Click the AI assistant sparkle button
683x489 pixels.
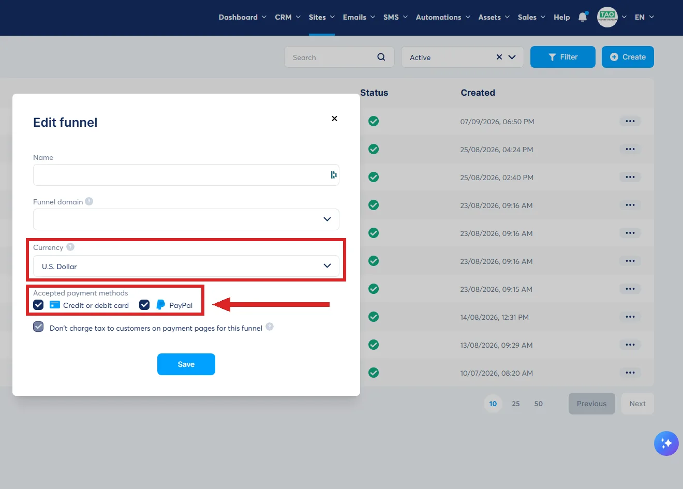pos(666,443)
